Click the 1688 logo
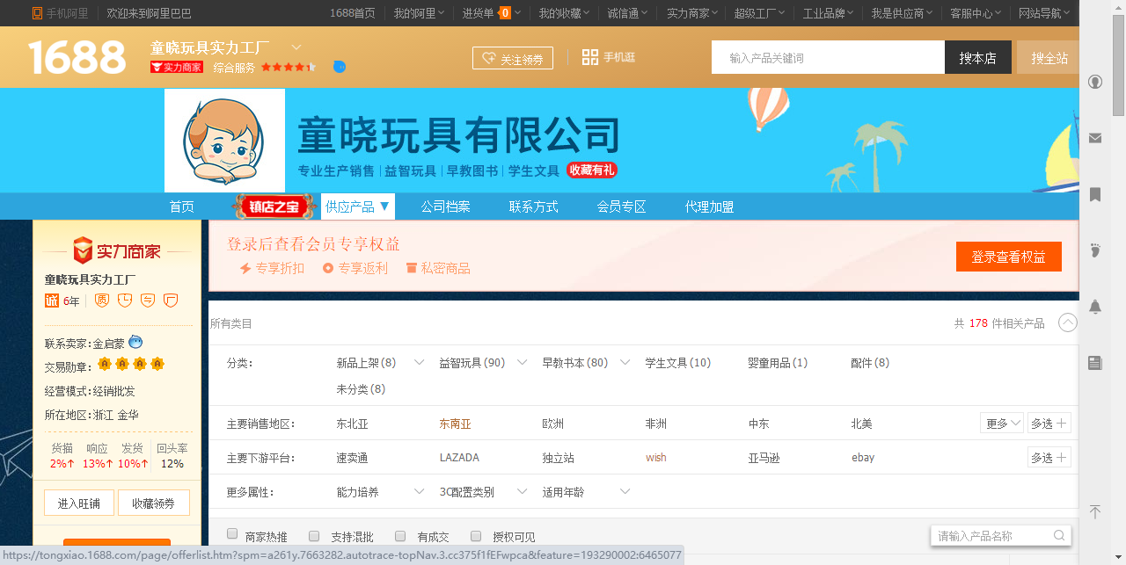 [x=77, y=58]
